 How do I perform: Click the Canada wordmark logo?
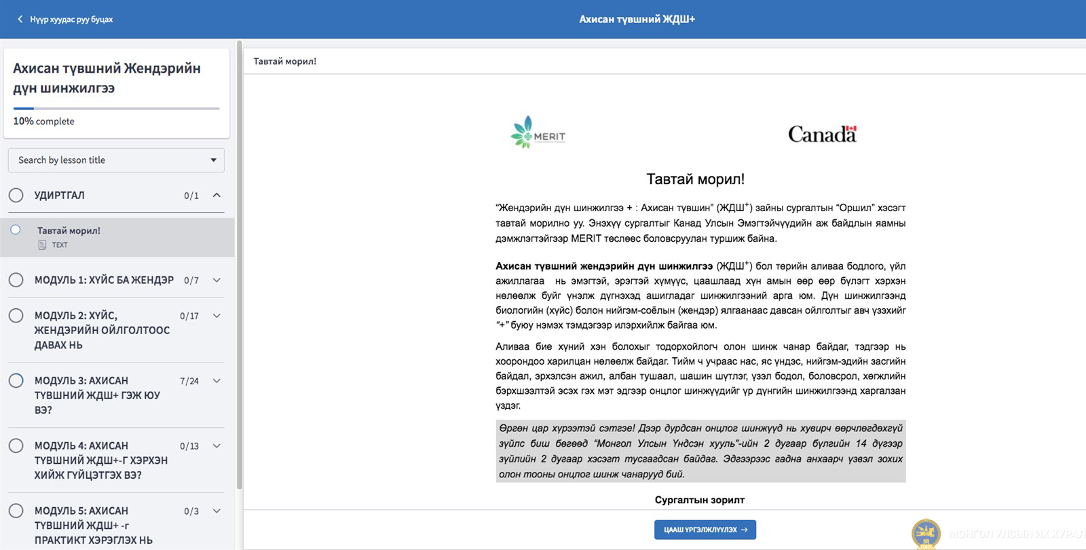click(822, 134)
